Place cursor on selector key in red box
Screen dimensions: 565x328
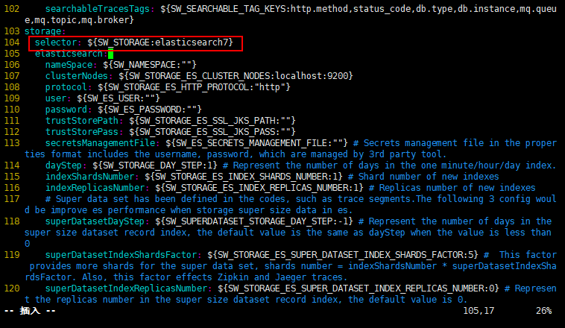click(56, 42)
